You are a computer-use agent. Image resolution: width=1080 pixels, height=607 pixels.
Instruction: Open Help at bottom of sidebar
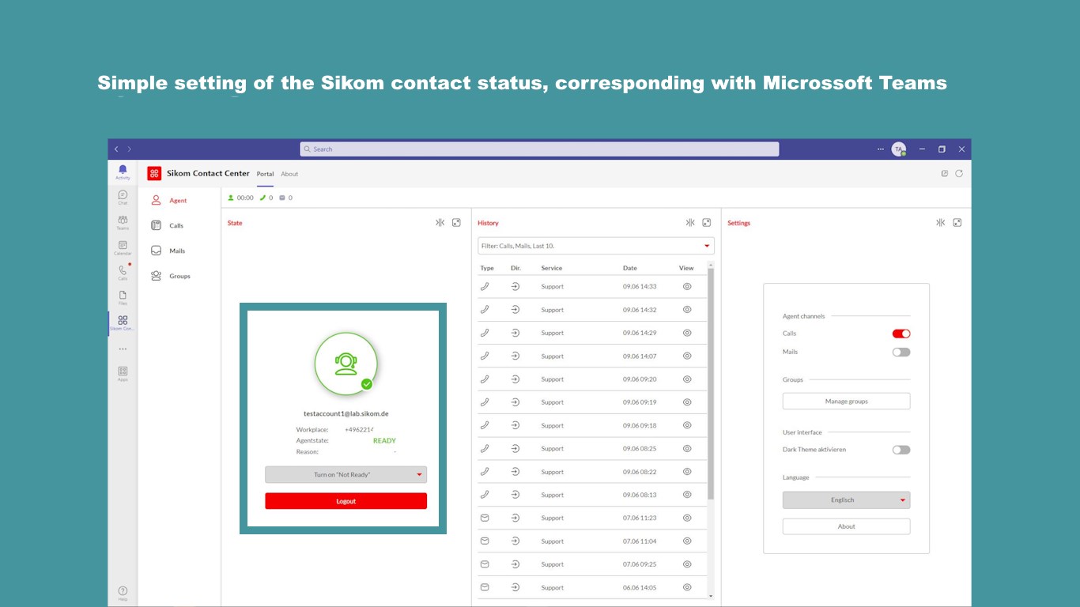tap(123, 593)
